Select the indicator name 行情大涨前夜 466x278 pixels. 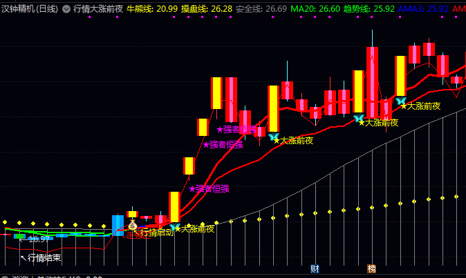click(98, 9)
